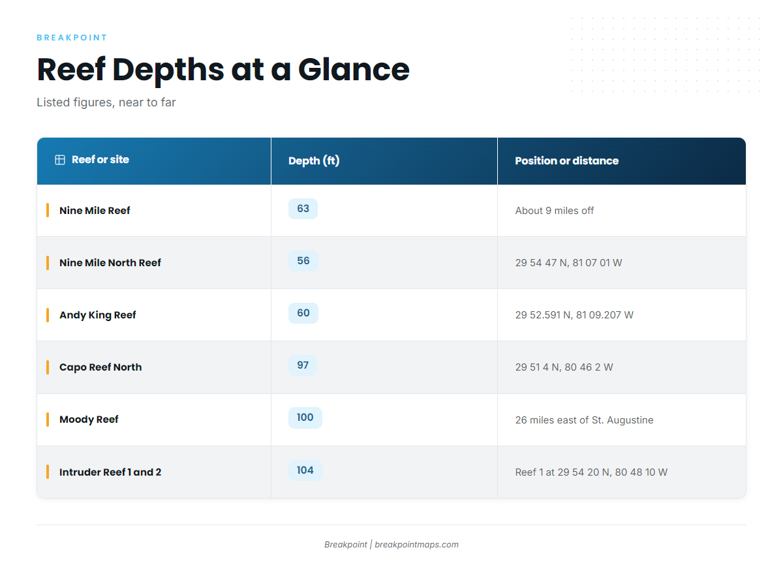Select Nine Mile North Reef name
Viewport: 783px width, 567px height.
pos(110,263)
